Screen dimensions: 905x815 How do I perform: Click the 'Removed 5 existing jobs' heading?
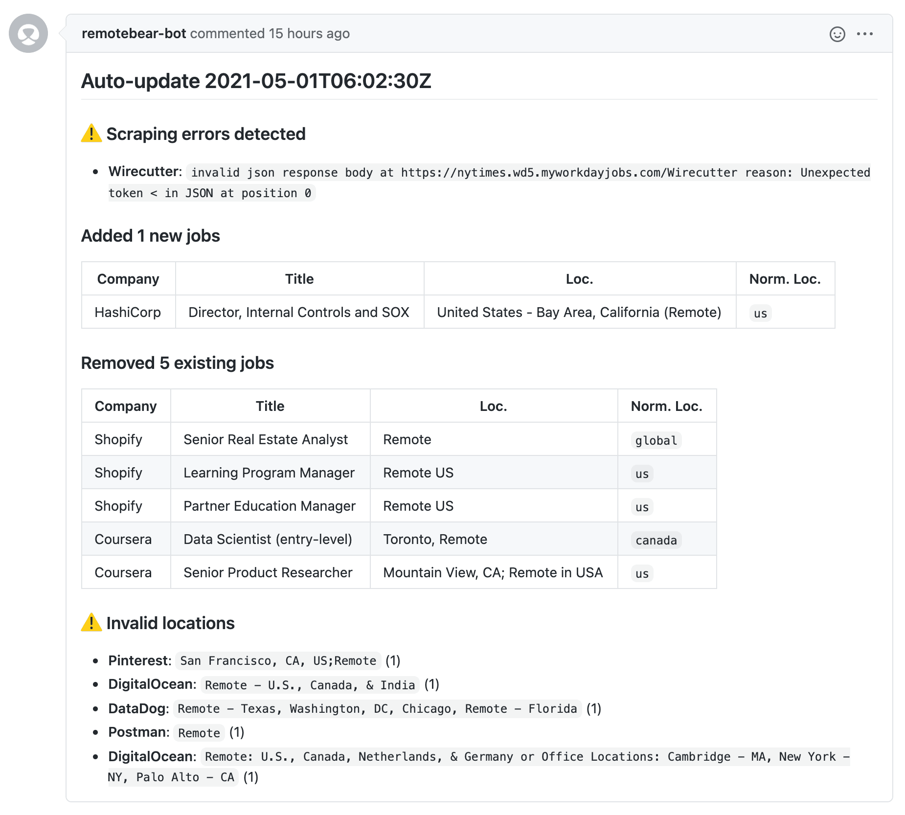tap(177, 363)
